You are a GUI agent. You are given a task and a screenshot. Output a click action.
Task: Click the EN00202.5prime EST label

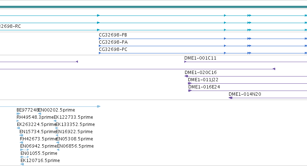(57, 110)
